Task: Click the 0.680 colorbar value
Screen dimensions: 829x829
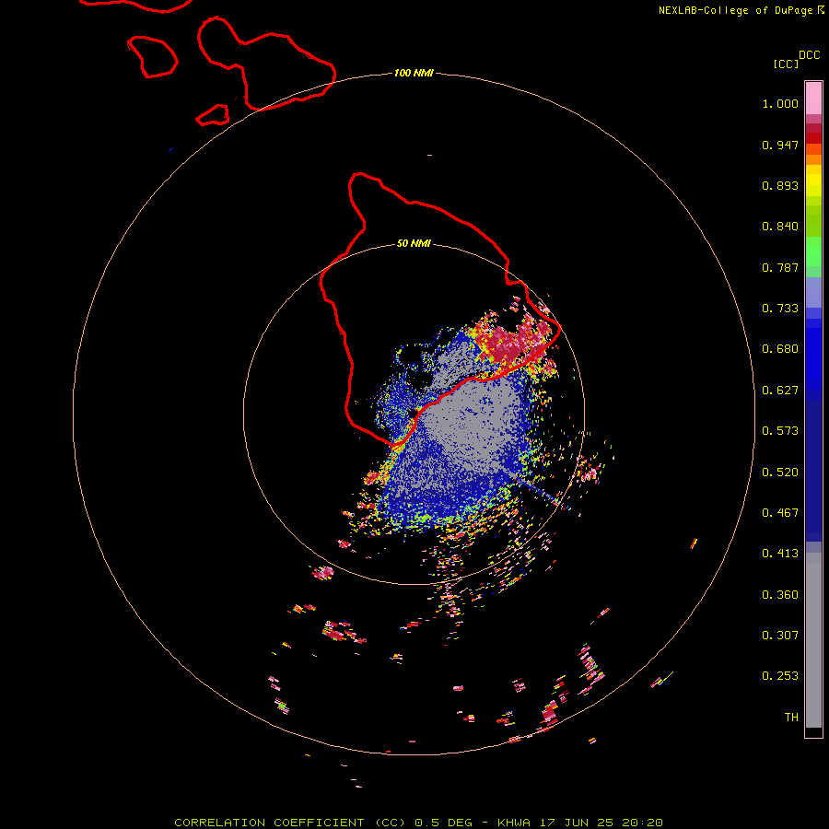Action: (x=780, y=349)
